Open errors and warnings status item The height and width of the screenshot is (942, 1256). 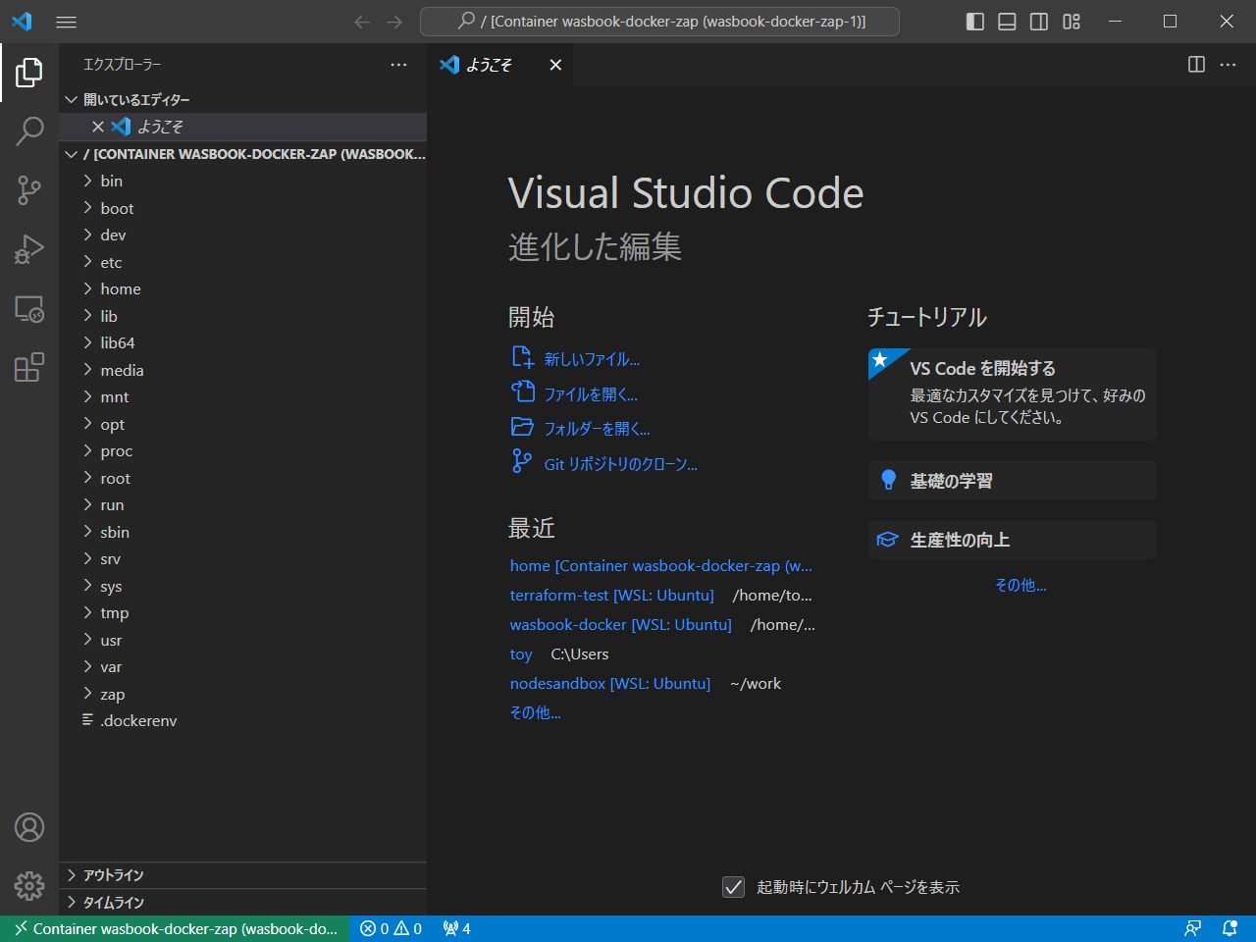coord(391,928)
